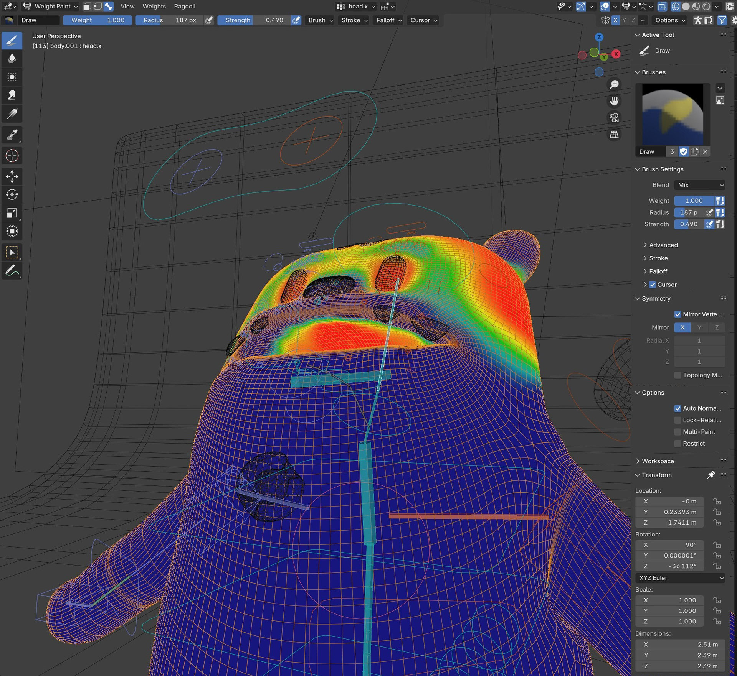
Task: Click the pan view hand icon
Action: (614, 101)
